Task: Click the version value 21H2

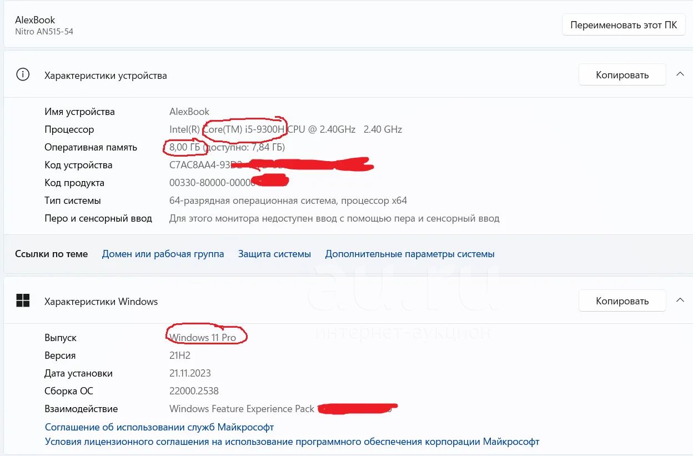Action: click(181, 355)
